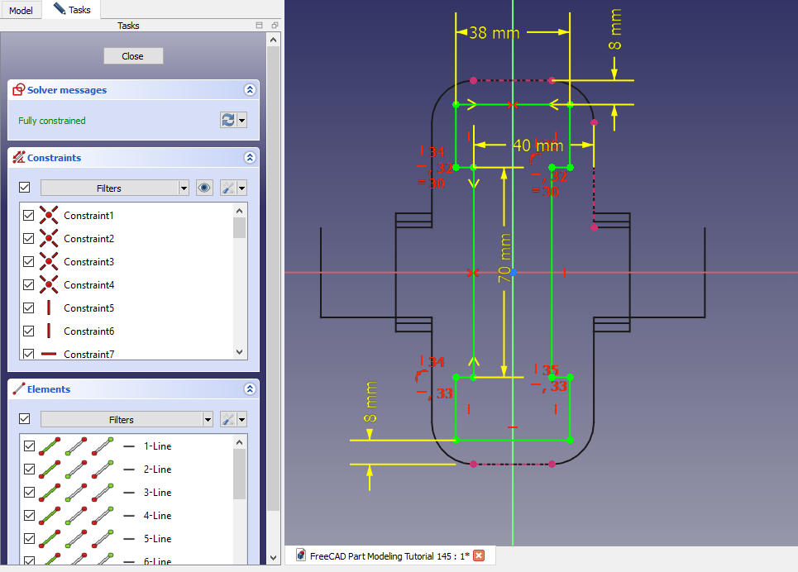Float the Tasks panel via undock icon
Image resolution: width=798 pixels, height=572 pixels.
pos(274,26)
